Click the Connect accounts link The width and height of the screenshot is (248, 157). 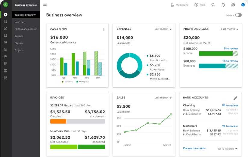click(x=194, y=148)
